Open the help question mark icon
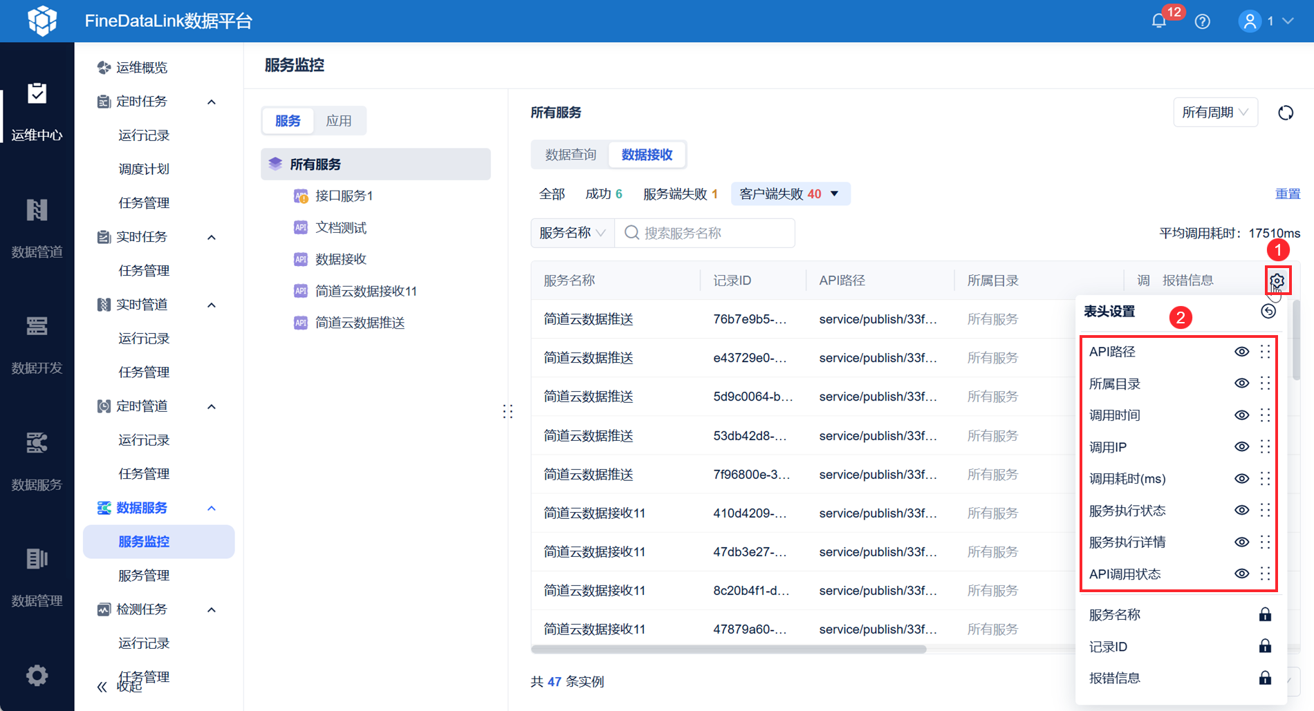This screenshot has height=711, width=1314. (x=1203, y=21)
